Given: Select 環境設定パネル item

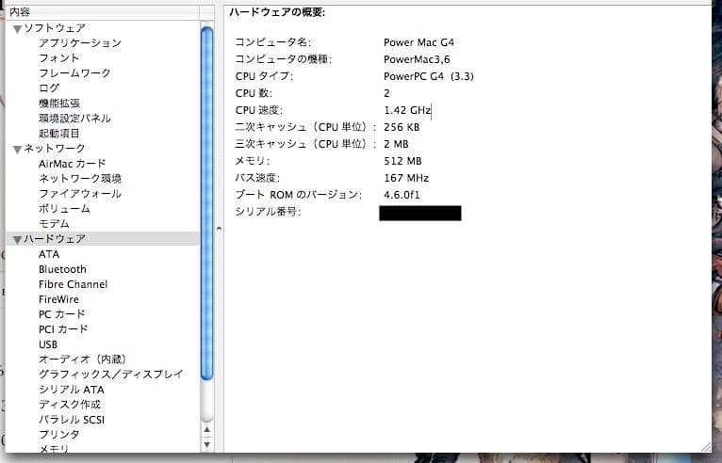Looking at the screenshot, I should (74, 119).
